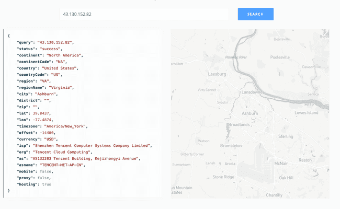Focus the IP address input field
The image size is (340, 209).
click(144, 14)
